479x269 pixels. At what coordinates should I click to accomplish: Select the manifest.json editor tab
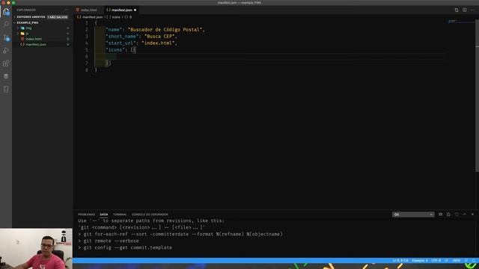tap(121, 10)
